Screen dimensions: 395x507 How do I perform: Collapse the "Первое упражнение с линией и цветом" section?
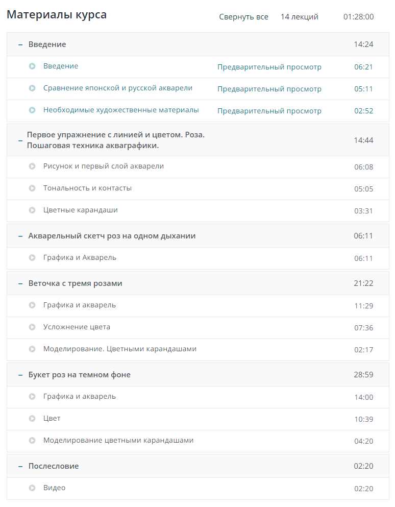point(20,140)
